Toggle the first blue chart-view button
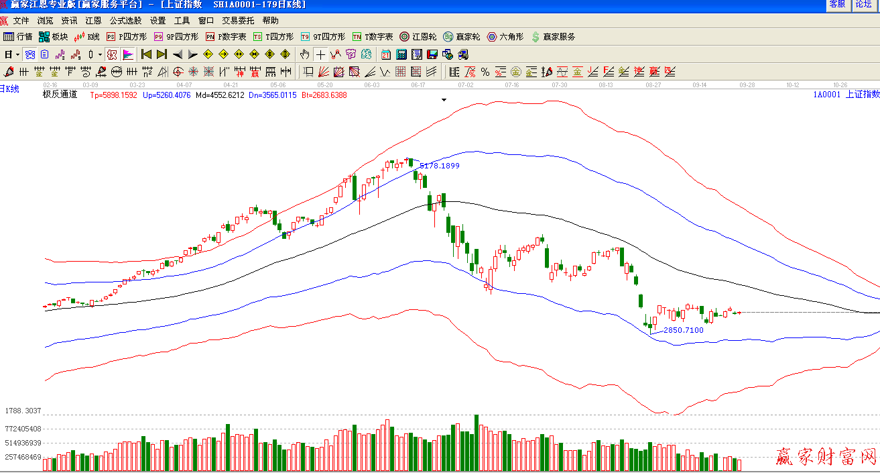 click(x=30, y=54)
